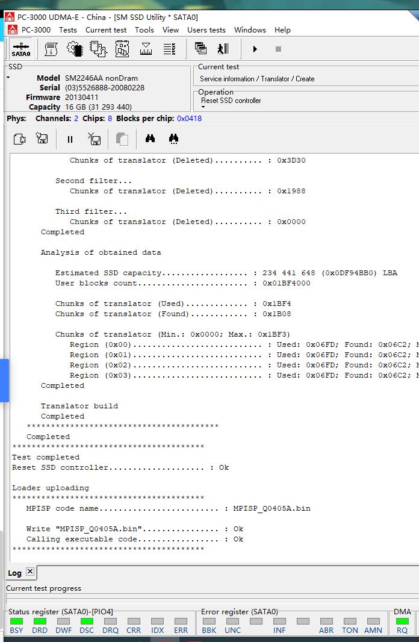The height and width of the screenshot is (642, 419).
Task: Open the Tools menu
Action: point(144,30)
